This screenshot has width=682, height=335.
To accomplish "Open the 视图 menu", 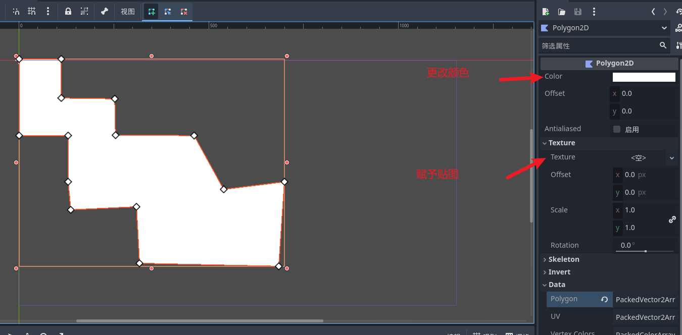I will (x=128, y=12).
